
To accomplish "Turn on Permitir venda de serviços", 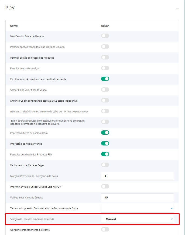I will click(x=105, y=68).
